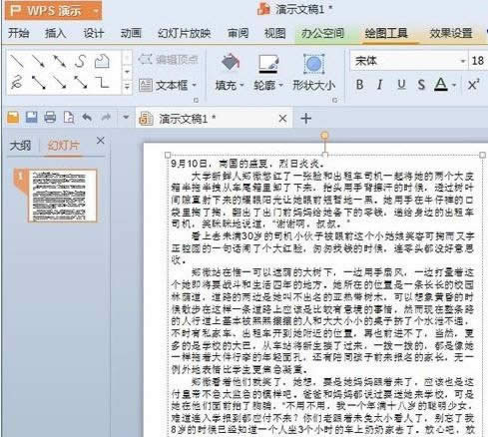The width and height of the screenshot is (488, 437).
Task: Expand the shapes gallery more arrow
Action: pyautogui.click(x=127, y=87)
